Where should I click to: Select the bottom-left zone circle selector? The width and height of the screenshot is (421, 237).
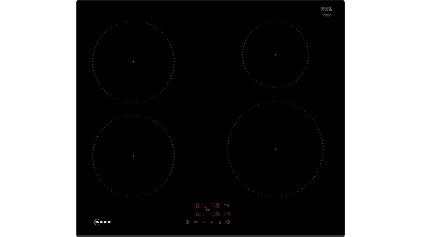203,214
